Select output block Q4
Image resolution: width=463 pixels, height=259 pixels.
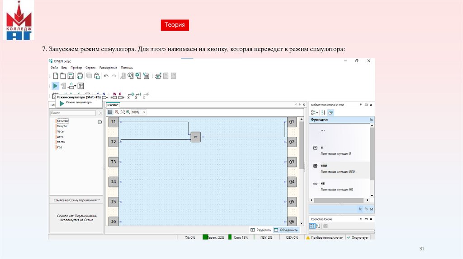pos(292,182)
